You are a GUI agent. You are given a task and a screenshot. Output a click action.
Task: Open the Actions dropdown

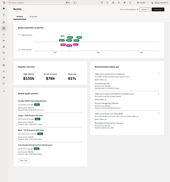point(145,10)
